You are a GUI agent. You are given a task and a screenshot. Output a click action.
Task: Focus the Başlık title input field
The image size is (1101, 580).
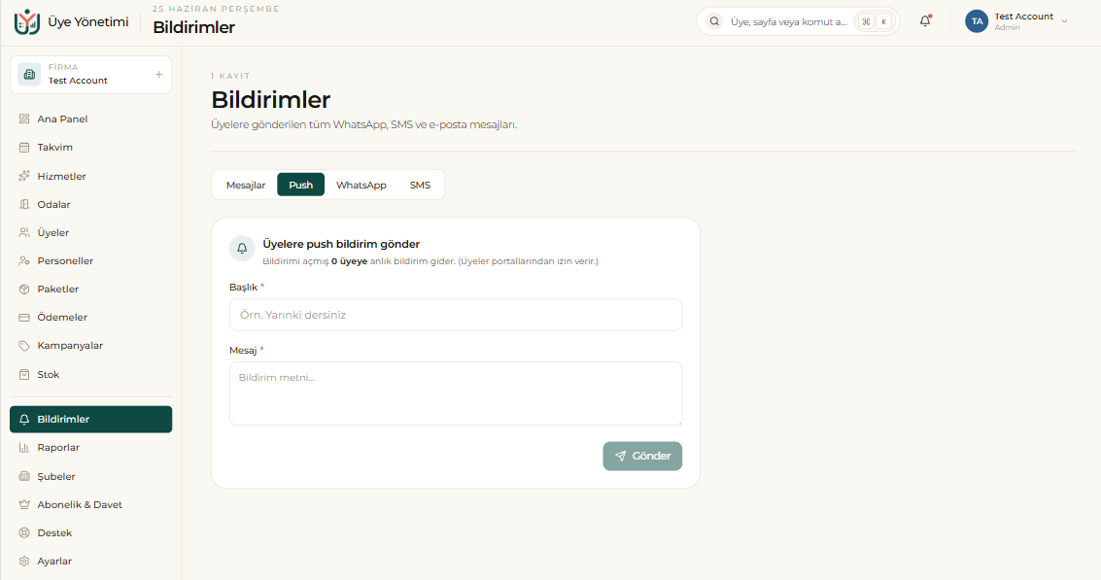[456, 315]
